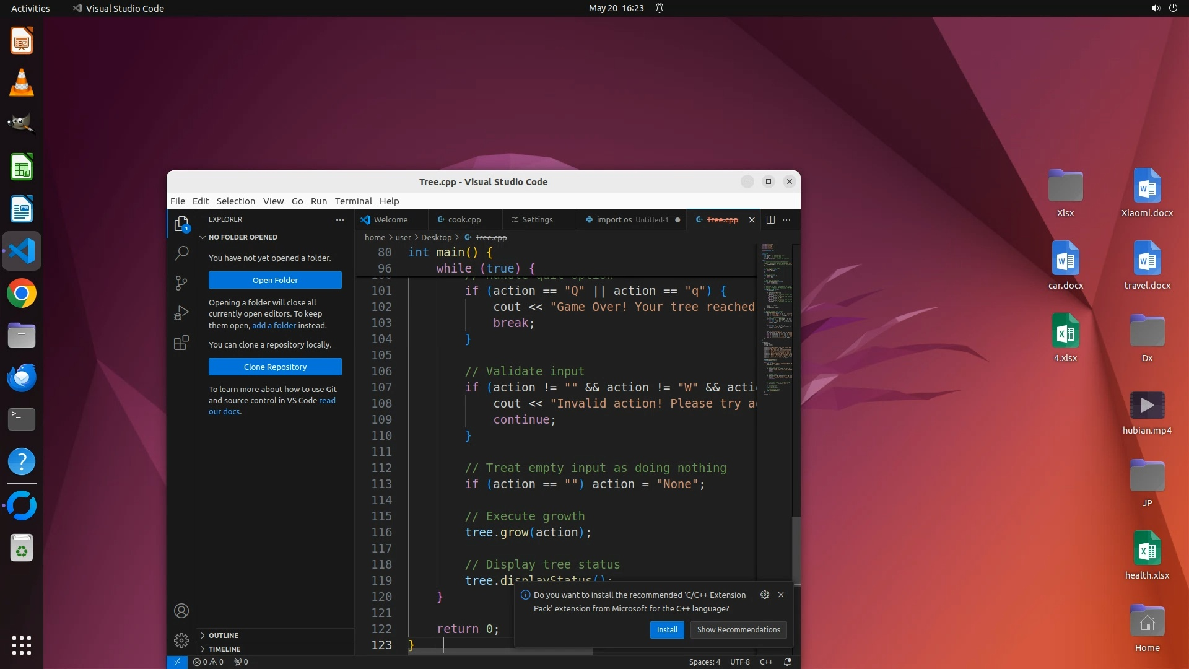Click the status bar notifications bell
This screenshot has height=669, width=1189.
click(x=788, y=662)
